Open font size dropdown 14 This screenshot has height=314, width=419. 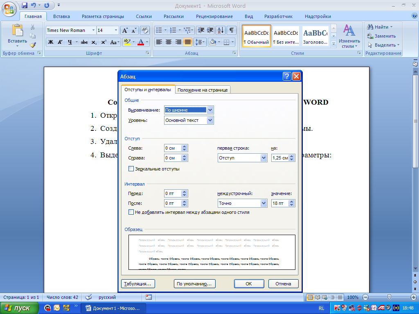[116, 30]
